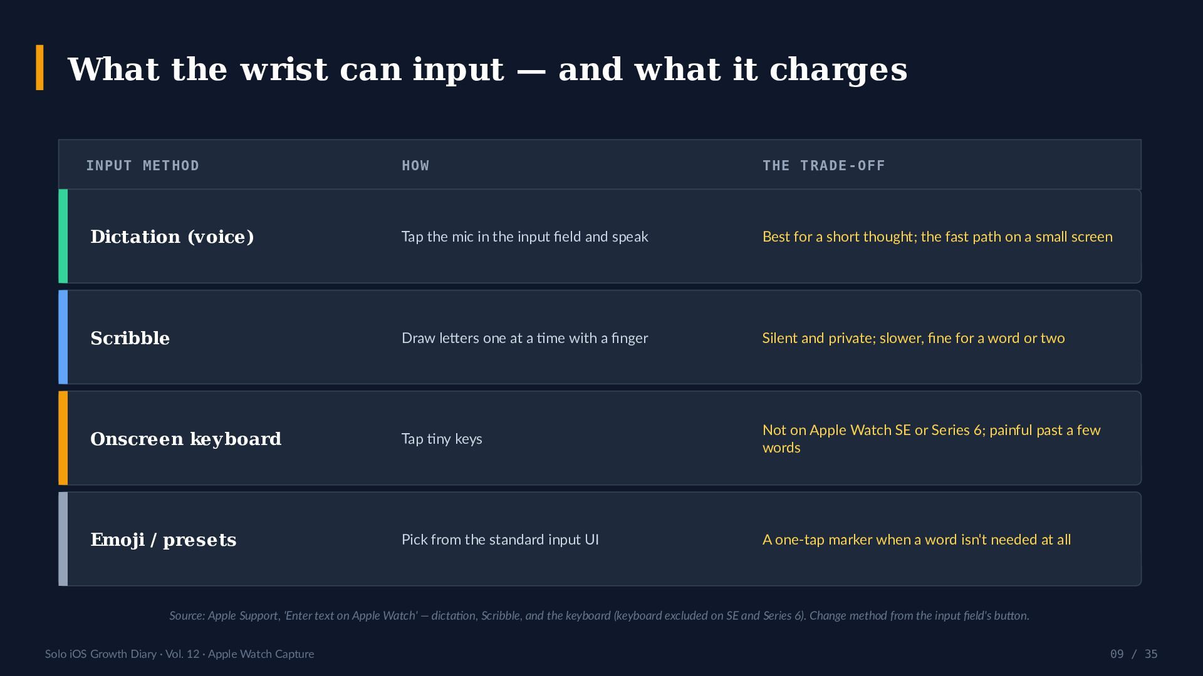Select the Emoji / presets row label

click(164, 540)
